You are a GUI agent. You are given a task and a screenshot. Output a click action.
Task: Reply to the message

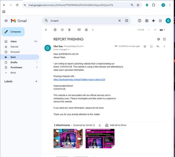click(158, 47)
